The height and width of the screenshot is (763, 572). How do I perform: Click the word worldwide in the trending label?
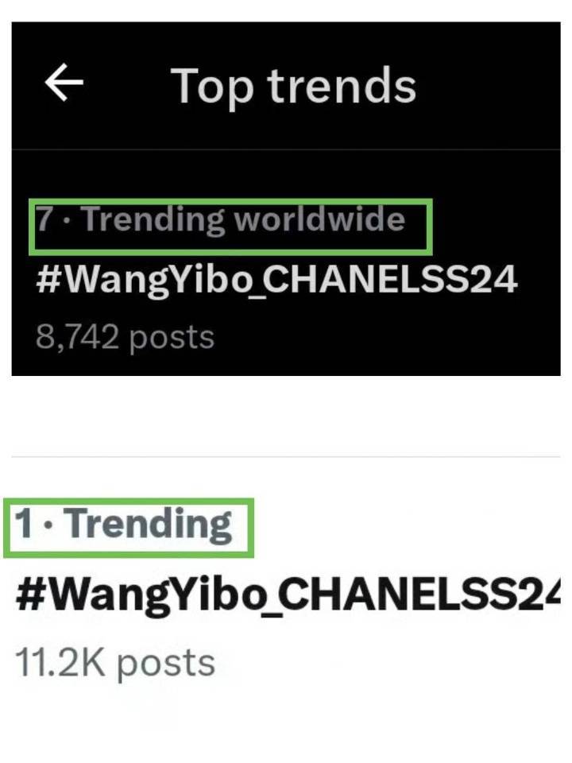coord(320,219)
